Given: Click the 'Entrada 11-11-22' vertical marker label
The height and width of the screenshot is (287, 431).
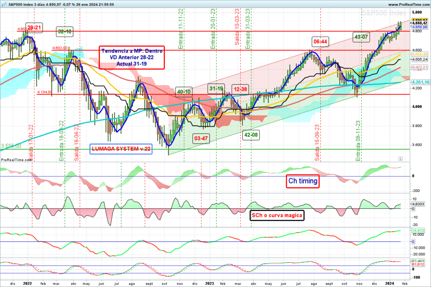Looking at the screenshot, I should coord(181,29).
